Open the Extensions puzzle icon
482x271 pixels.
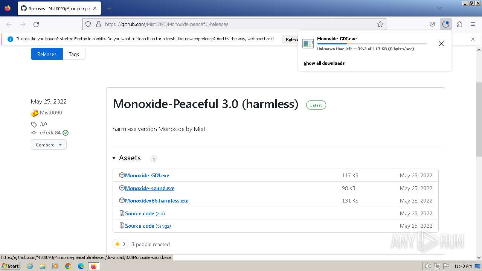coord(459,24)
